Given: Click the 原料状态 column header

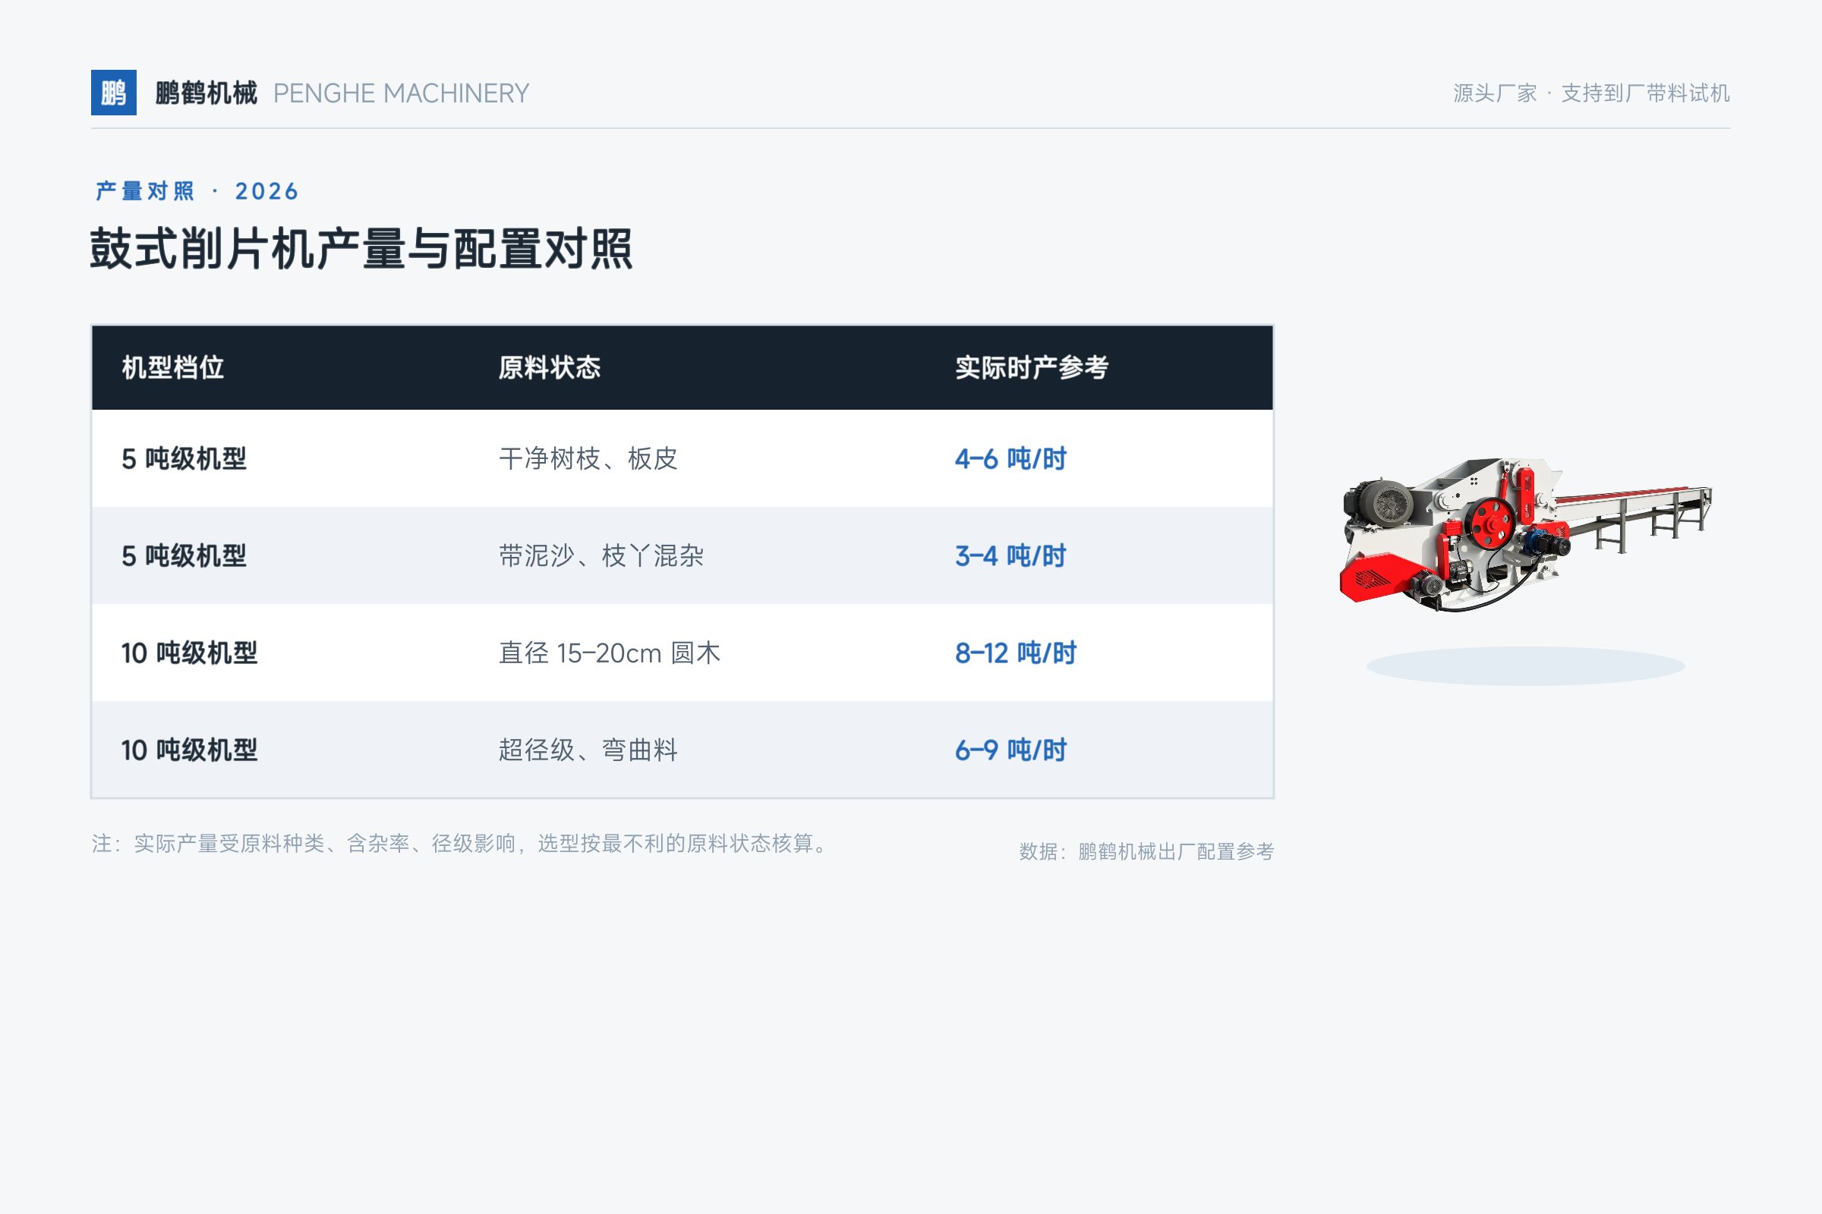Looking at the screenshot, I should (549, 368).
